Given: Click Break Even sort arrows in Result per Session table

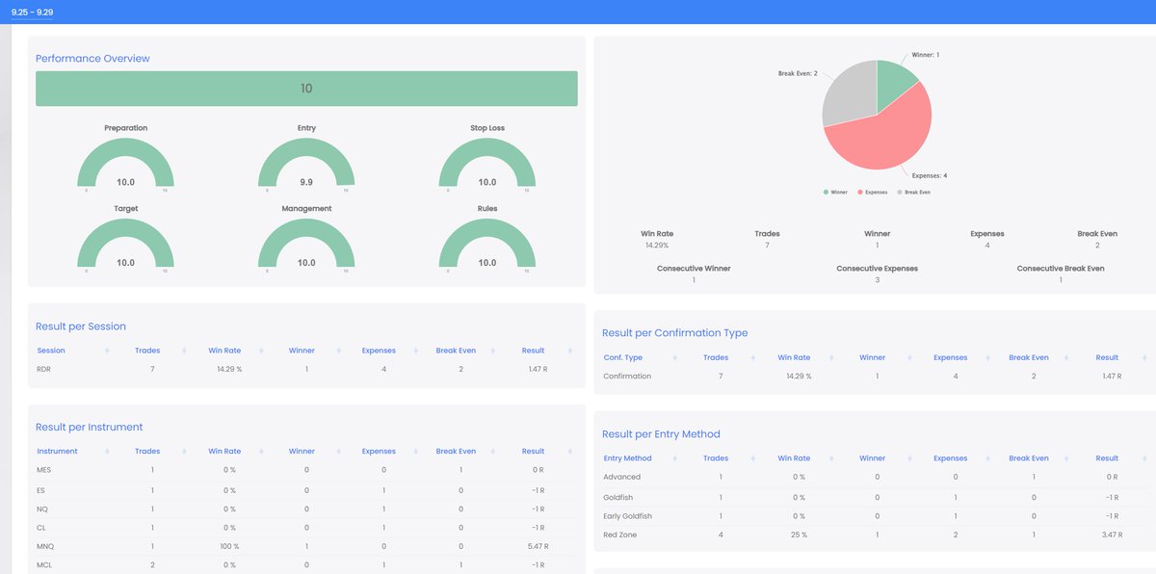Looking at the screenshot, I should pyautogui.click(x=491, y=351).
